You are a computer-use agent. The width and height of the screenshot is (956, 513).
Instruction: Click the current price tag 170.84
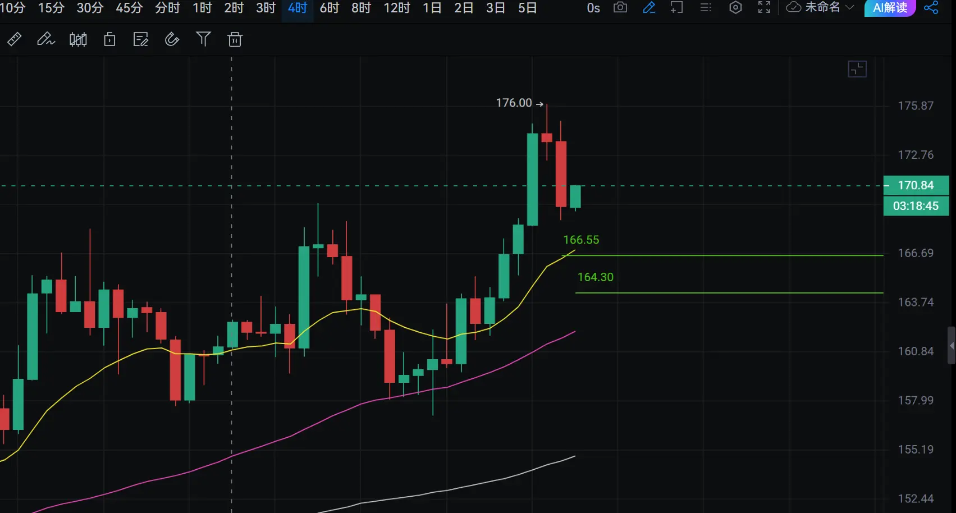point(916,185)
